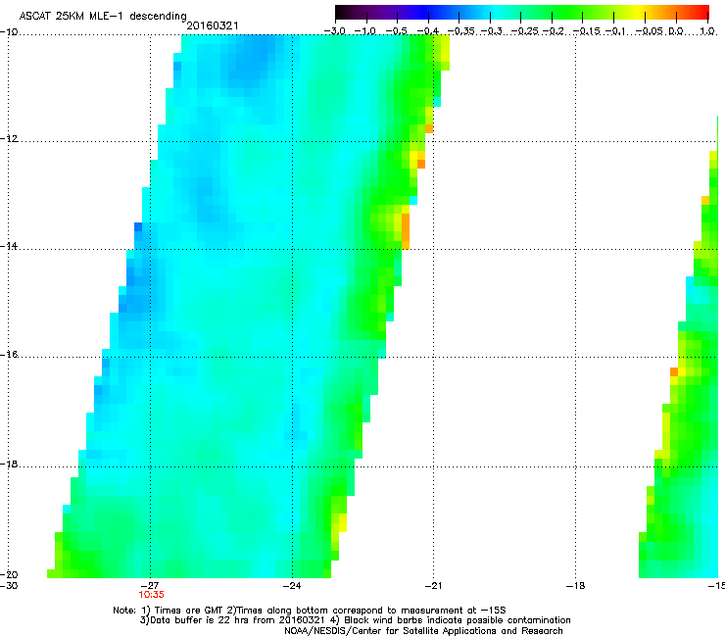Click the colorbar label '-3.0'

[335, 31]
